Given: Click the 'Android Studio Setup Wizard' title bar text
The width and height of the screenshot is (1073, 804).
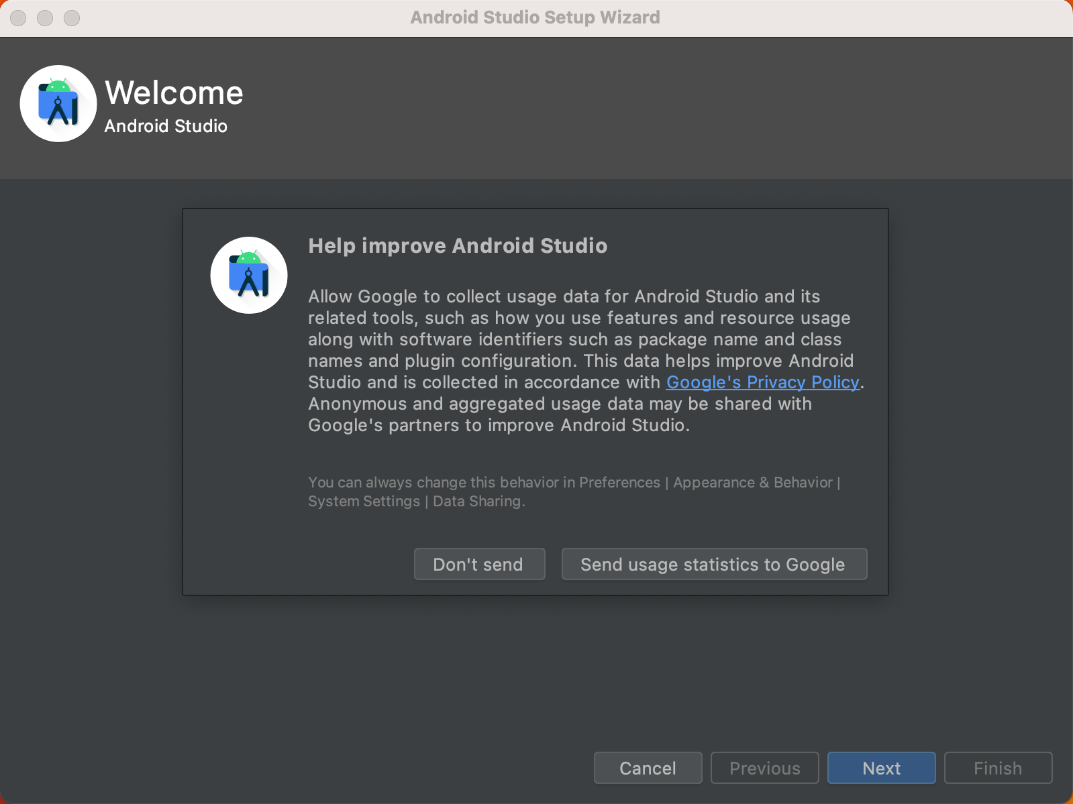Looking at the screenshot, I should (x=535, y=17).
